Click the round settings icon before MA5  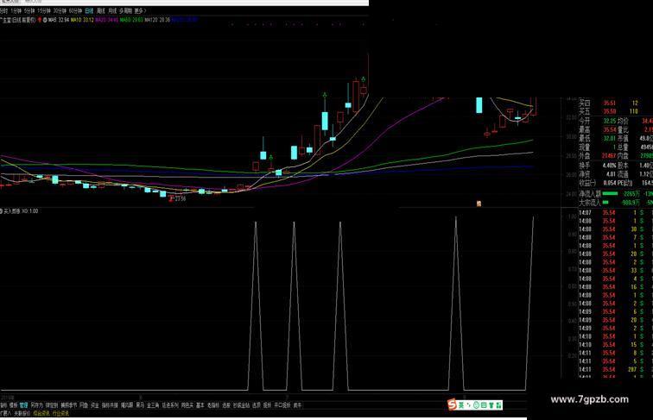point(45,20)
